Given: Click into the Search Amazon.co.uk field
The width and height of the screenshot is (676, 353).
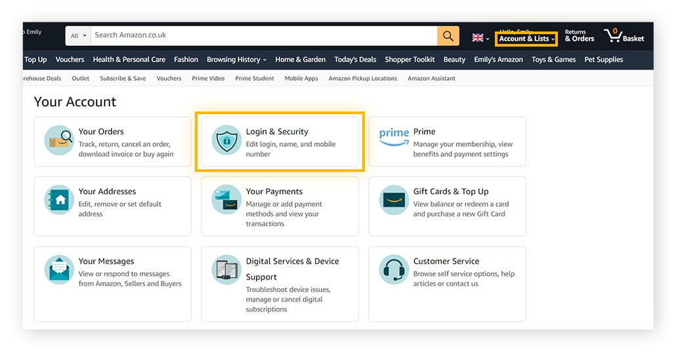Looking at the screenshot, I should click(263, 35).
